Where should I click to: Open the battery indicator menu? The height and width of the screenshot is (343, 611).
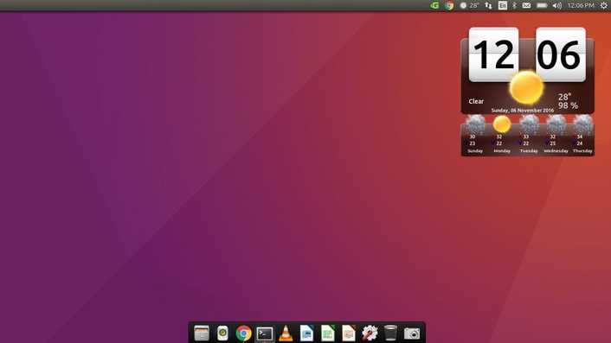tap(542, 5)
